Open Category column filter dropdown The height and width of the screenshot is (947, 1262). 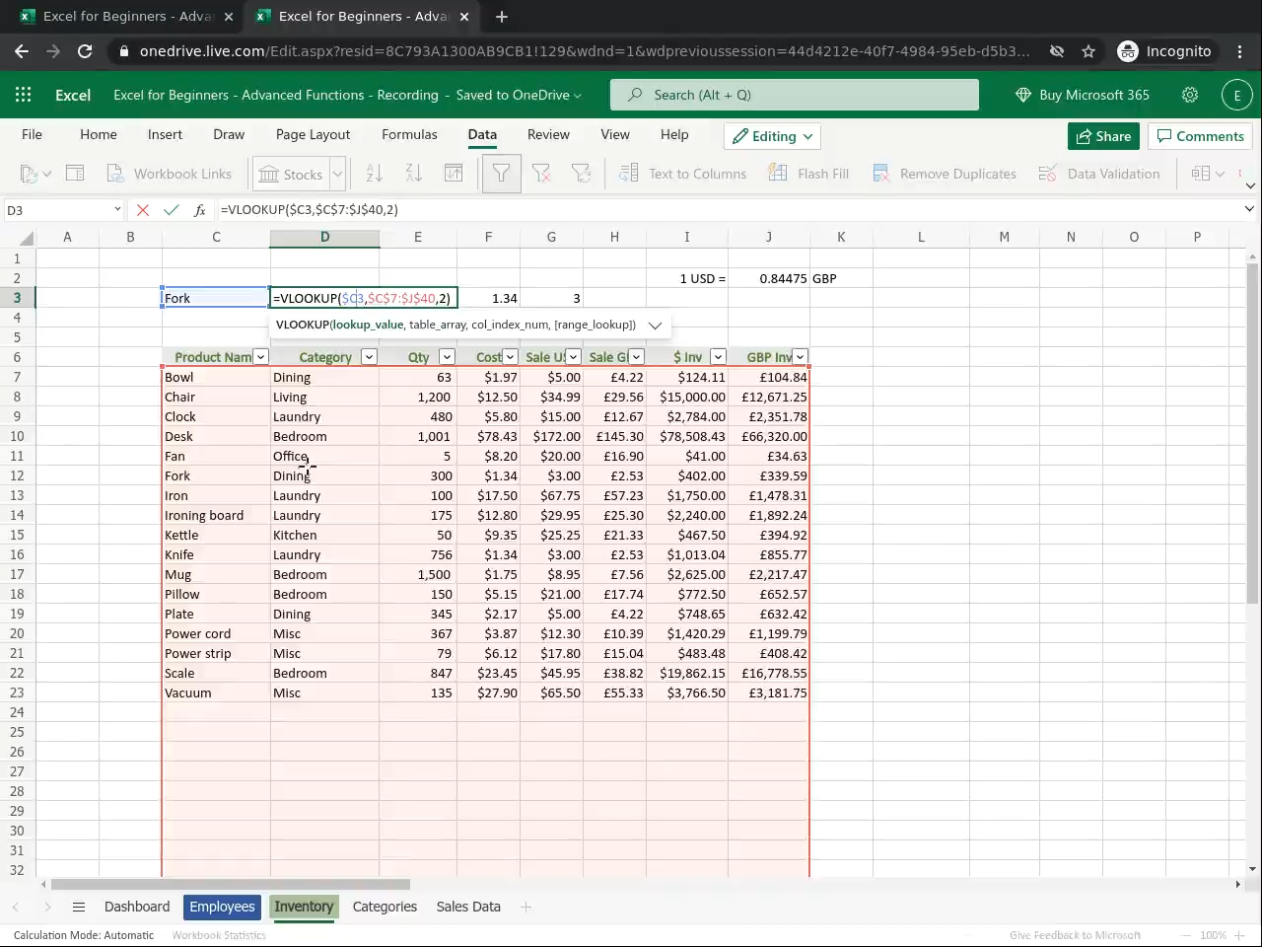(369, 357)
